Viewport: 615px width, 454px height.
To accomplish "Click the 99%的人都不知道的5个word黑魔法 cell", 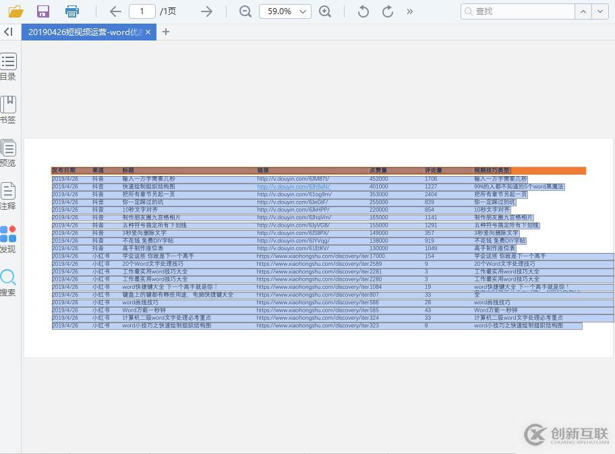I will point(519,186).
